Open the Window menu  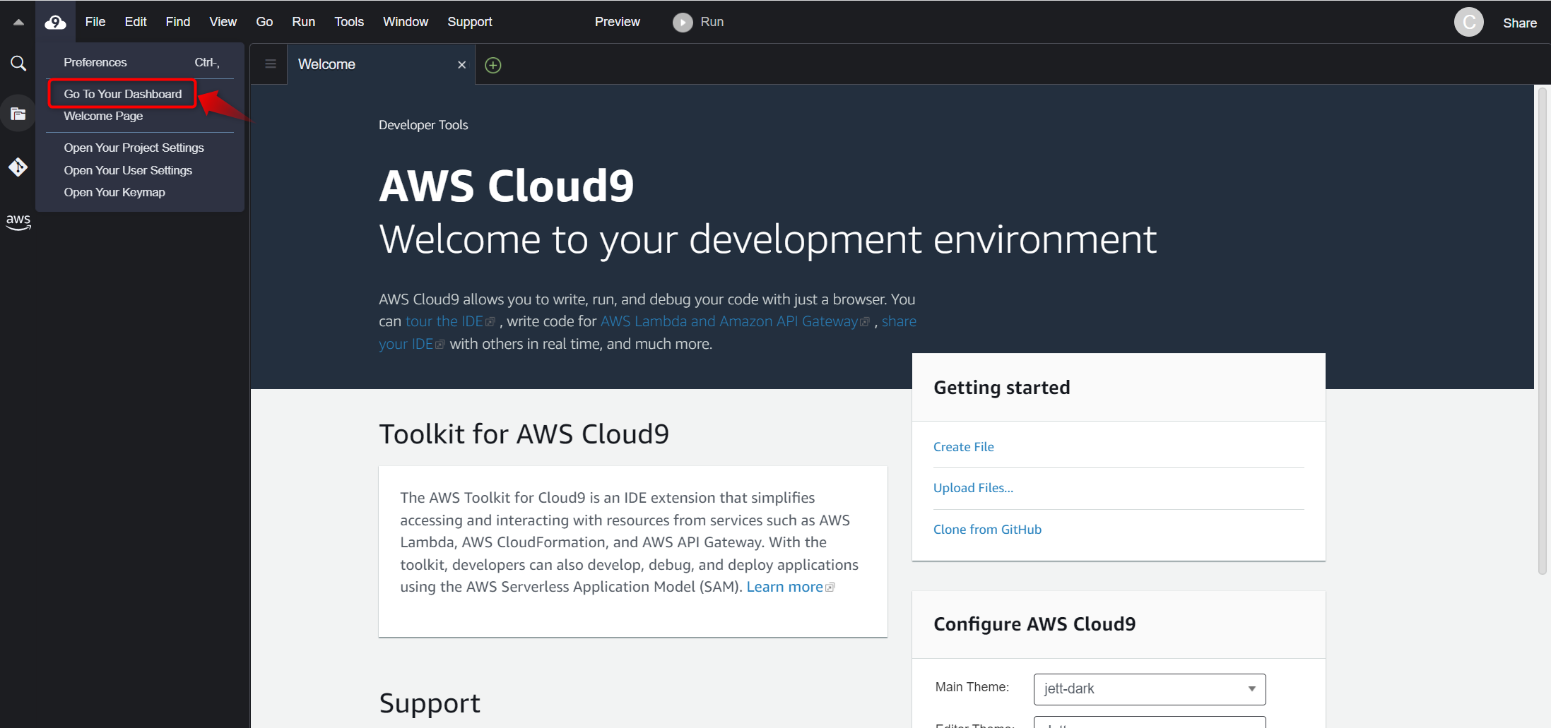[406, 22]
